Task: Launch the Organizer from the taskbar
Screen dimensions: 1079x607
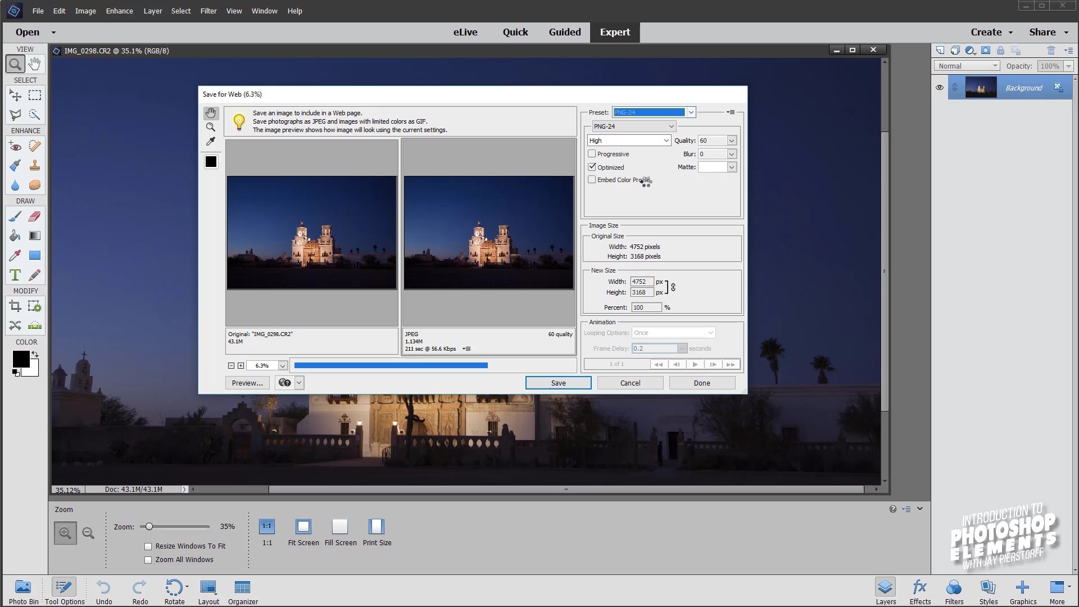Action: point(242,590)
